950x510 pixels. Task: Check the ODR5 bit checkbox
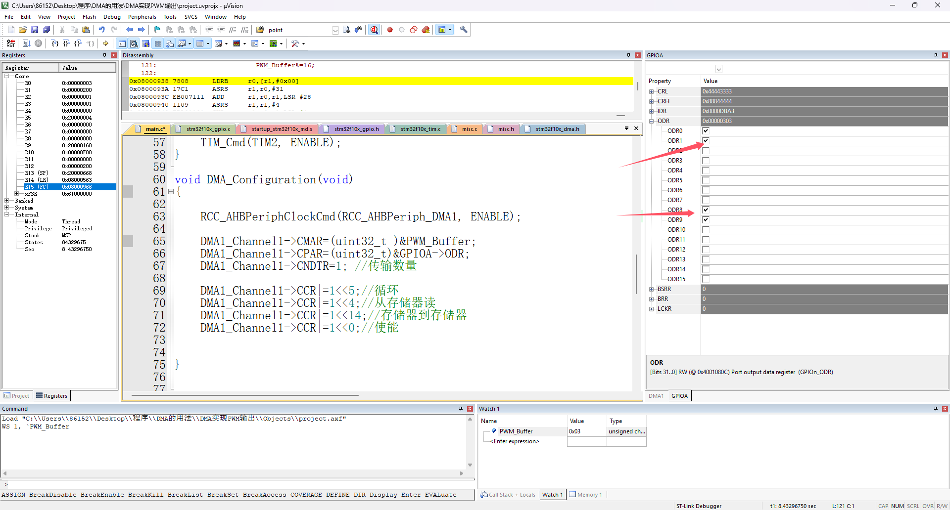706,180
